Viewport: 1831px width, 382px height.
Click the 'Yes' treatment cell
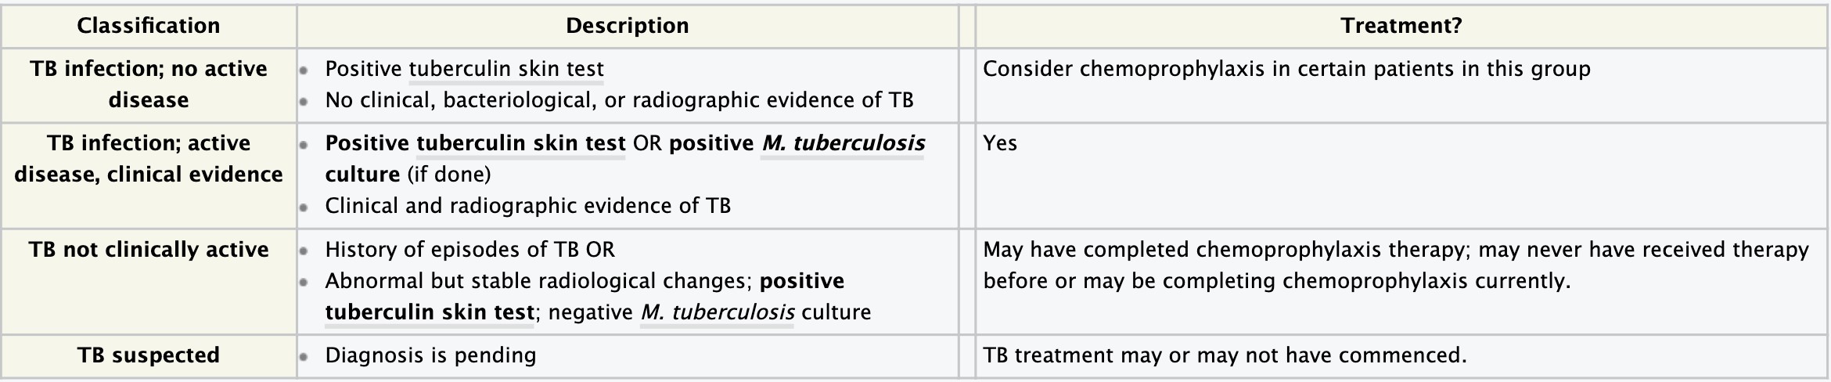[1000, 143]
